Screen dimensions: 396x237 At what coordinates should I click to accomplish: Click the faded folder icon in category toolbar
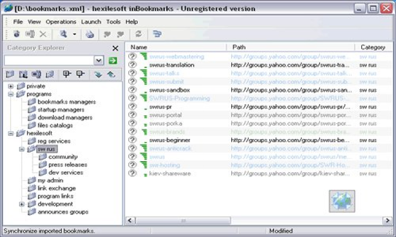(x=50, y=74)
